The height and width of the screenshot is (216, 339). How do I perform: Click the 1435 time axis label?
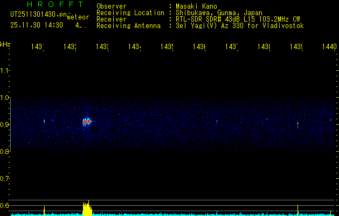[x=167, y=46]
